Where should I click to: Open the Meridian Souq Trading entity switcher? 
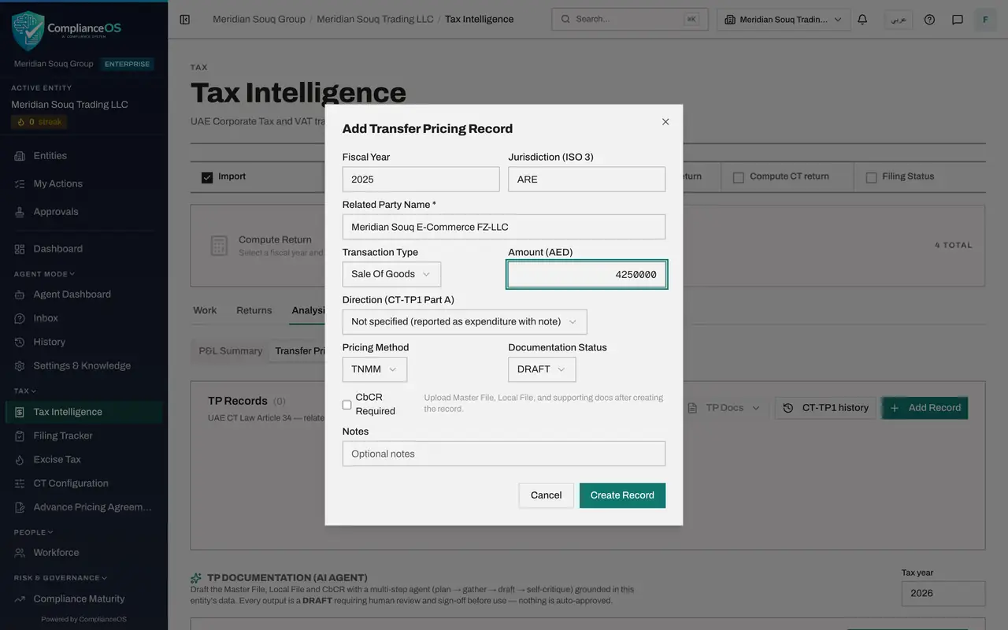coord(784,20)
